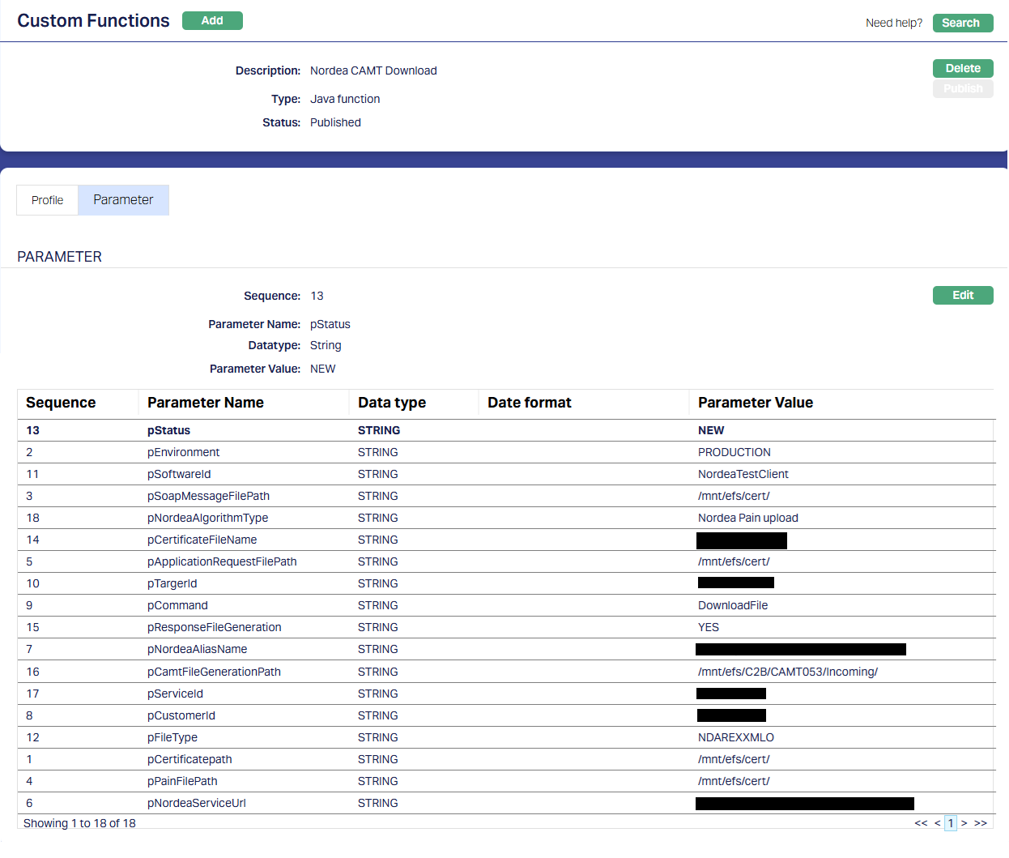Screen dimensions: 1009x858
Task: Open the pCamtFileGenerationPath parameter row
Action: coord(214,672)
